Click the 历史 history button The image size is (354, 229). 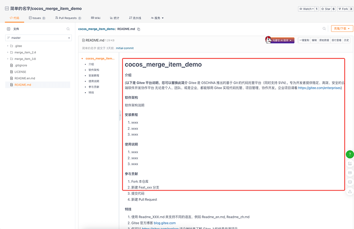(346, 40)
